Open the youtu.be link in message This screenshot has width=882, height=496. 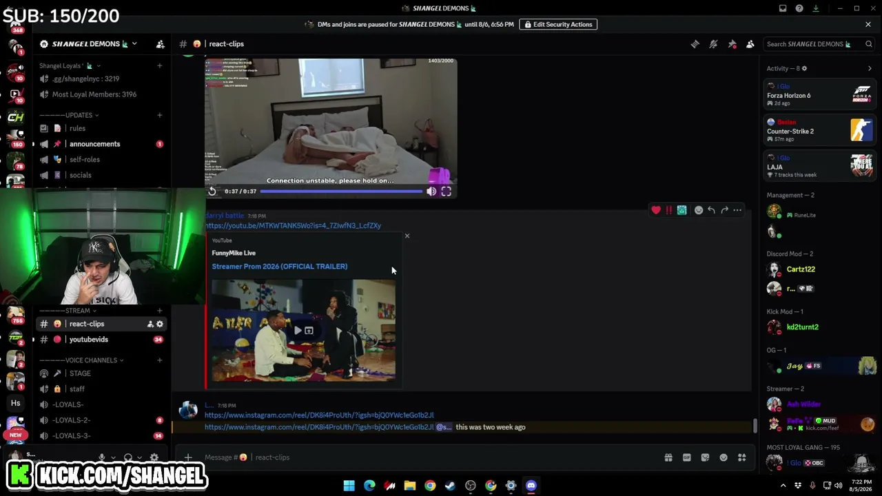click(x=293, y=225)
